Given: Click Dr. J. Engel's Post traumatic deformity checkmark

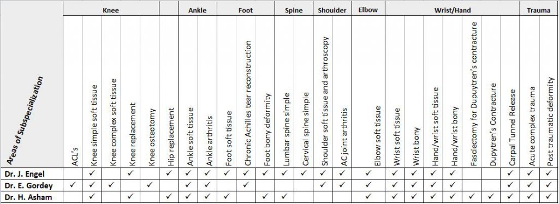Looking at the screenshot, I should 549,173.
